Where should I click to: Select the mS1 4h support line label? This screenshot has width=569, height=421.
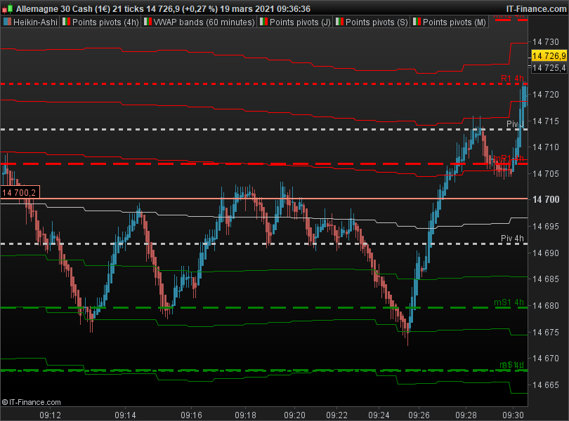pyautogui.click(x=509, y=302)
